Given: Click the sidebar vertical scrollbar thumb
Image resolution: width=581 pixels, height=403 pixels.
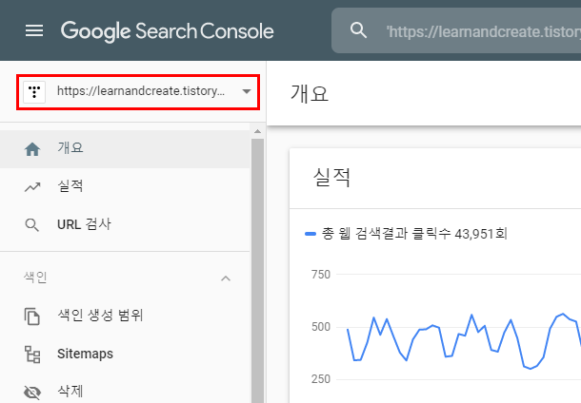Looking at the screenshot, I should click(x=257, y=271).
